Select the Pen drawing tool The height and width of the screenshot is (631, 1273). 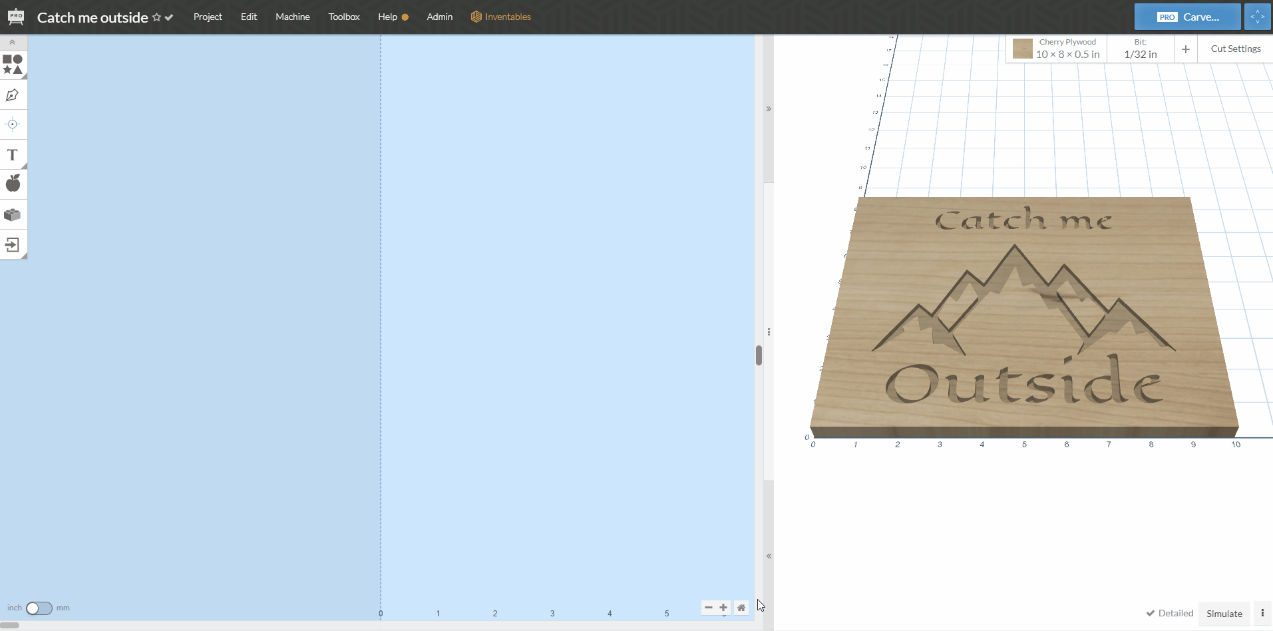13,95
